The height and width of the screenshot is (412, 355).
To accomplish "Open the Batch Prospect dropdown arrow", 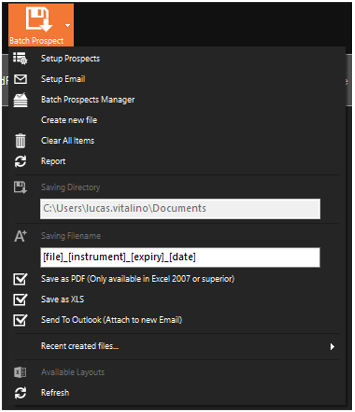I will tap(68, 25).
